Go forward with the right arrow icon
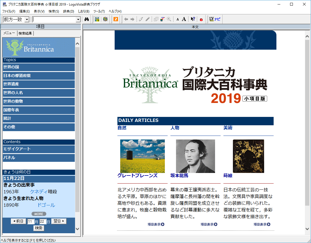This screenshot has width=311, height=243. [x=132, y=19]
